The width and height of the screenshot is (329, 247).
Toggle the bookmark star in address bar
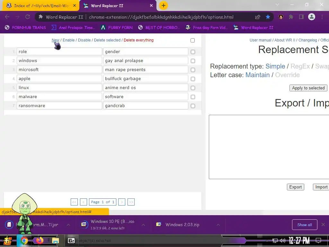pos(268,17)
